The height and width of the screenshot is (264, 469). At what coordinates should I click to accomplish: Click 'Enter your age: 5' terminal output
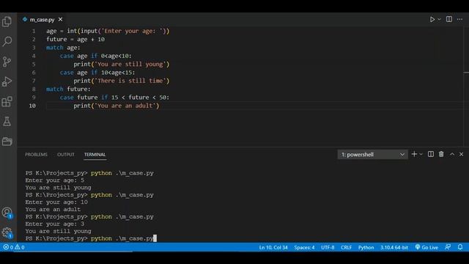[55, 180]
